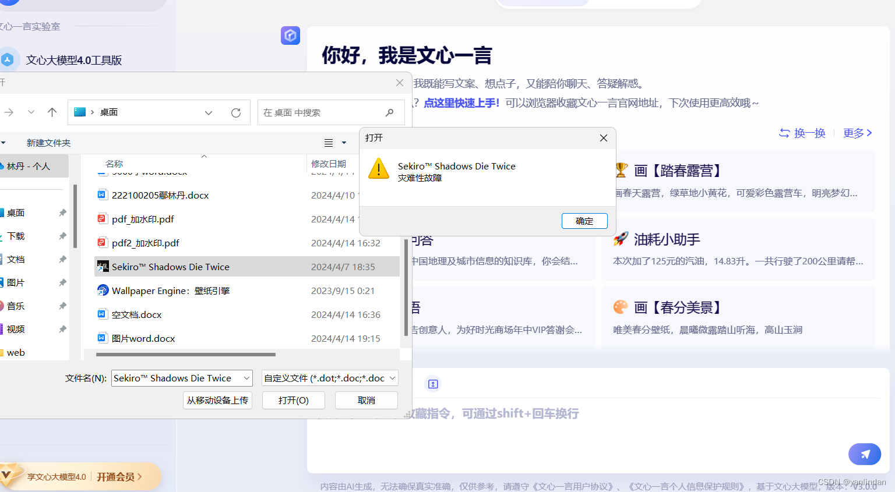Click 开通会员 membership button

click(119, 477)
